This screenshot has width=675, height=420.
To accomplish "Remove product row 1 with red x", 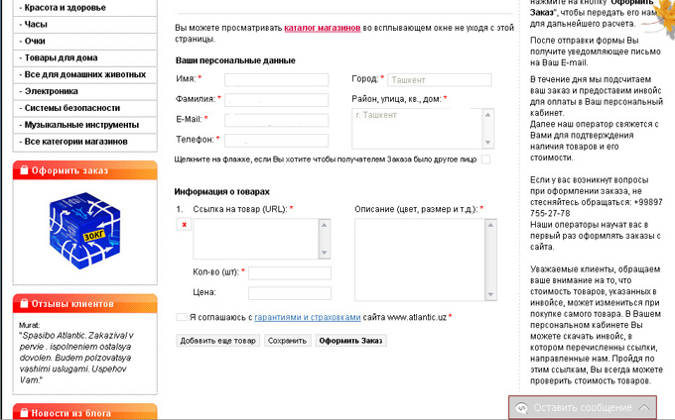I will (x=184, y=224).
